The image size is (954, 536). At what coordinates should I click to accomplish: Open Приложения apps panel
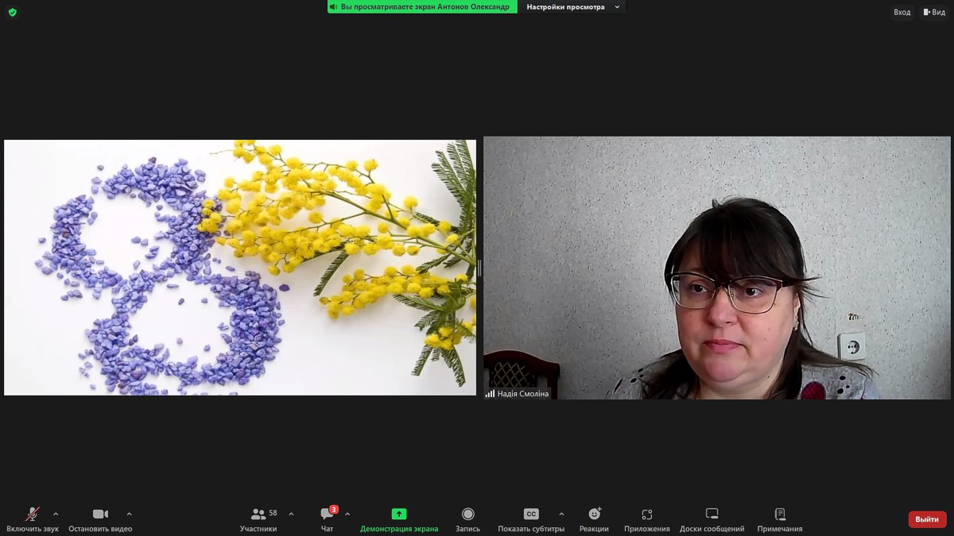click(647, 519)
